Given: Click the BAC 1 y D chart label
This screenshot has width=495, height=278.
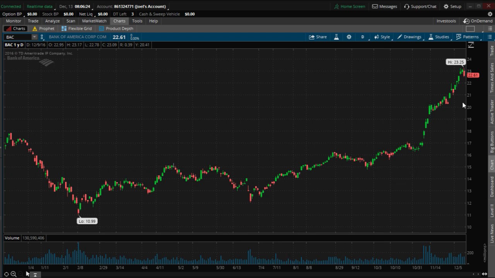Looking at the screenshot, I should click(x=14, y=45).
